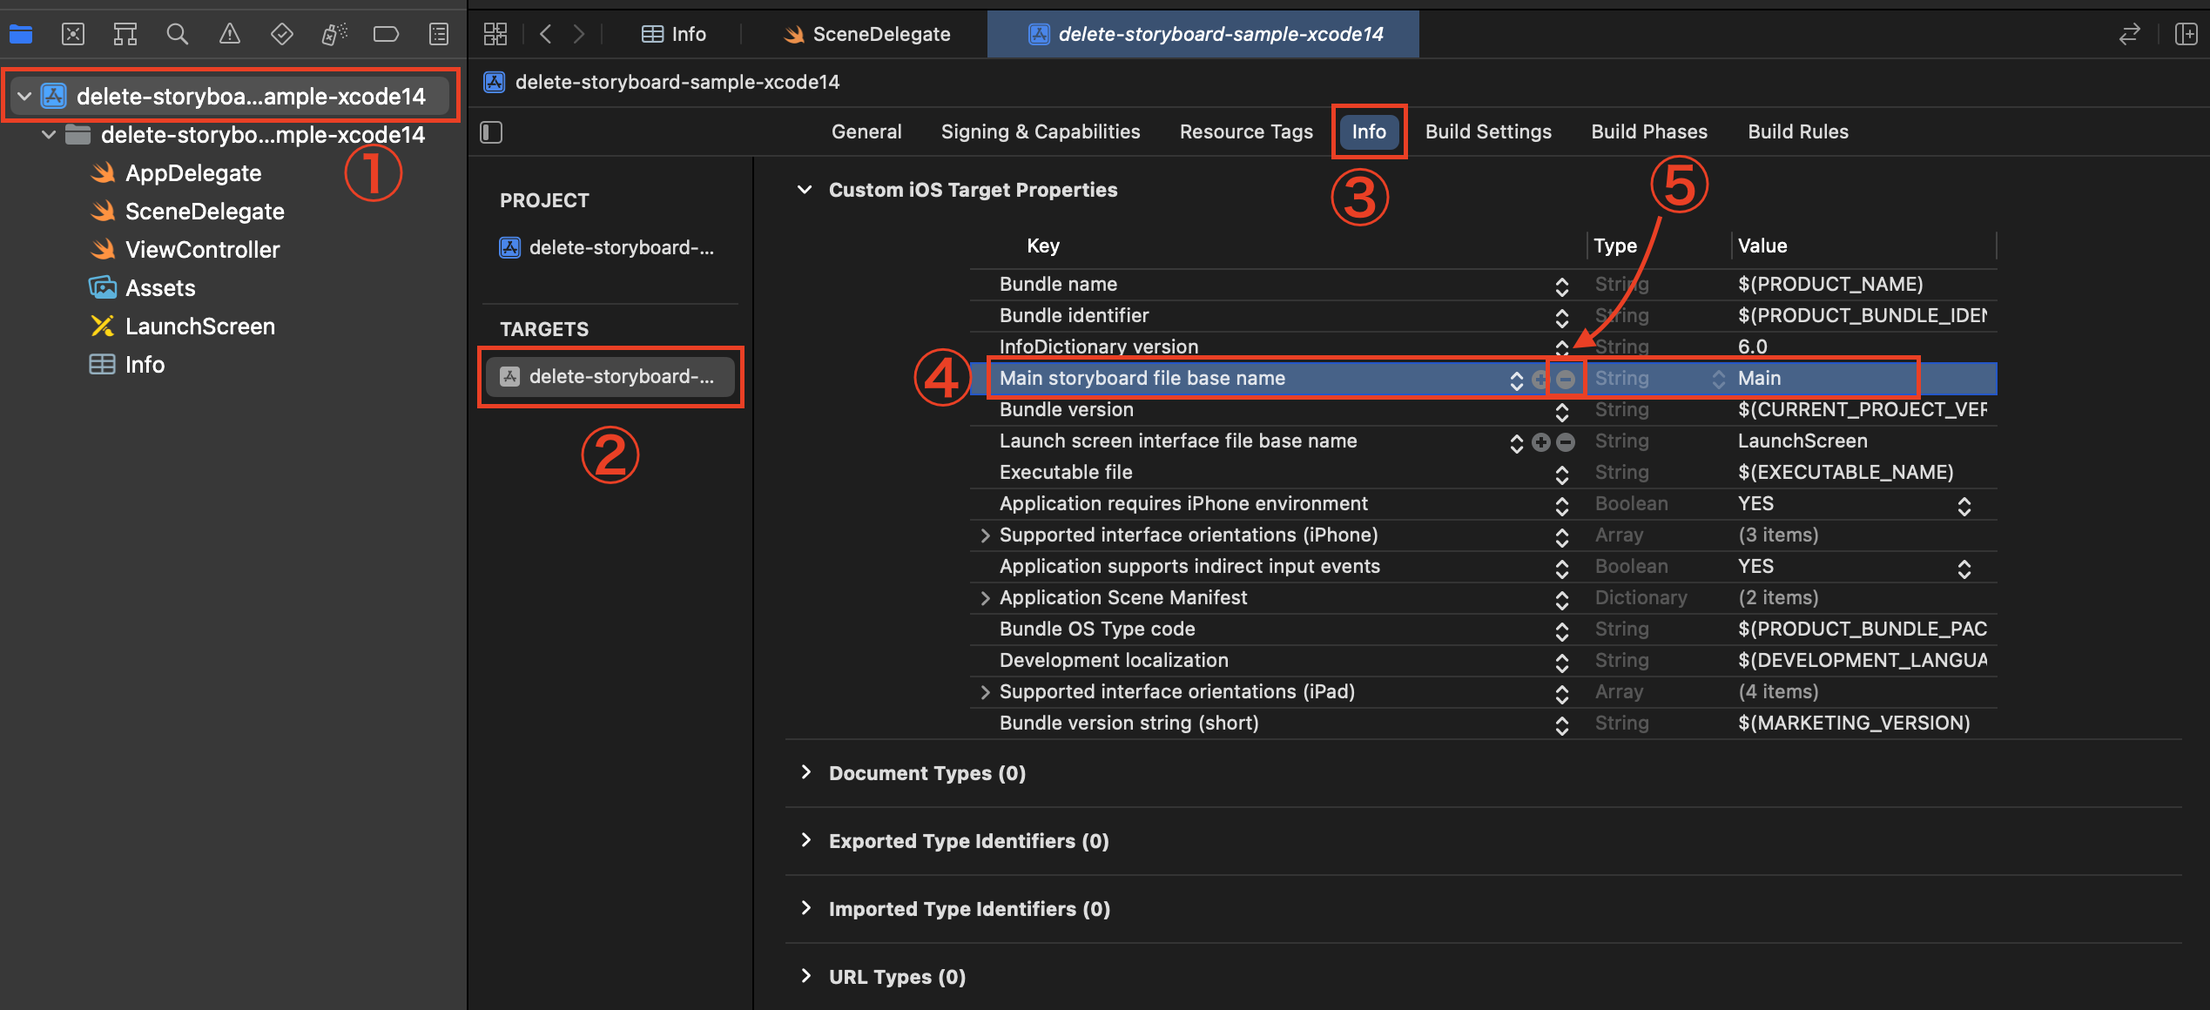Toggle the indirect input events YES value stepper
This screenshot has height=1010, width=2210.
1964,569
